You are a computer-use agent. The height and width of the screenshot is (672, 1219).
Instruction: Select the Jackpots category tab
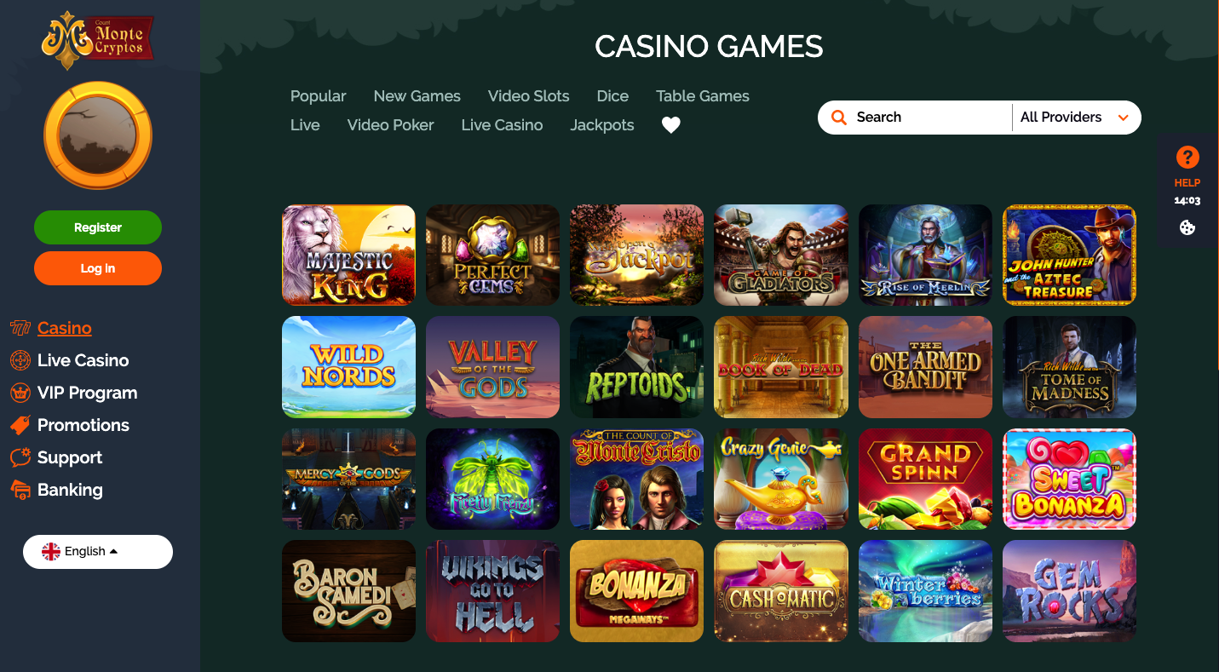click(x=601, y=125)
